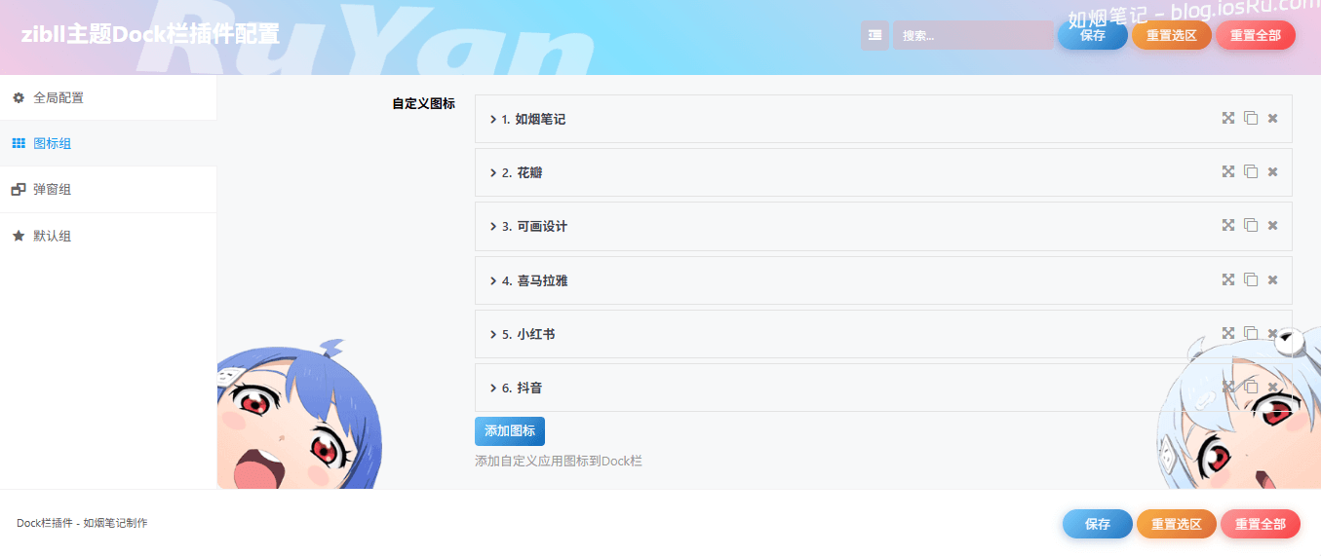The width and height of the screenshot is (1321, 556).
Task: Click the clone icon on 喜马拉雅 row
Action: click(1251, 279)
